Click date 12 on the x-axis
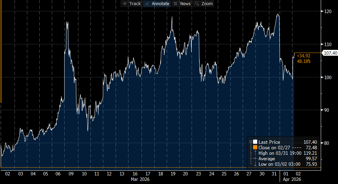338x184 pixels. 109,174
